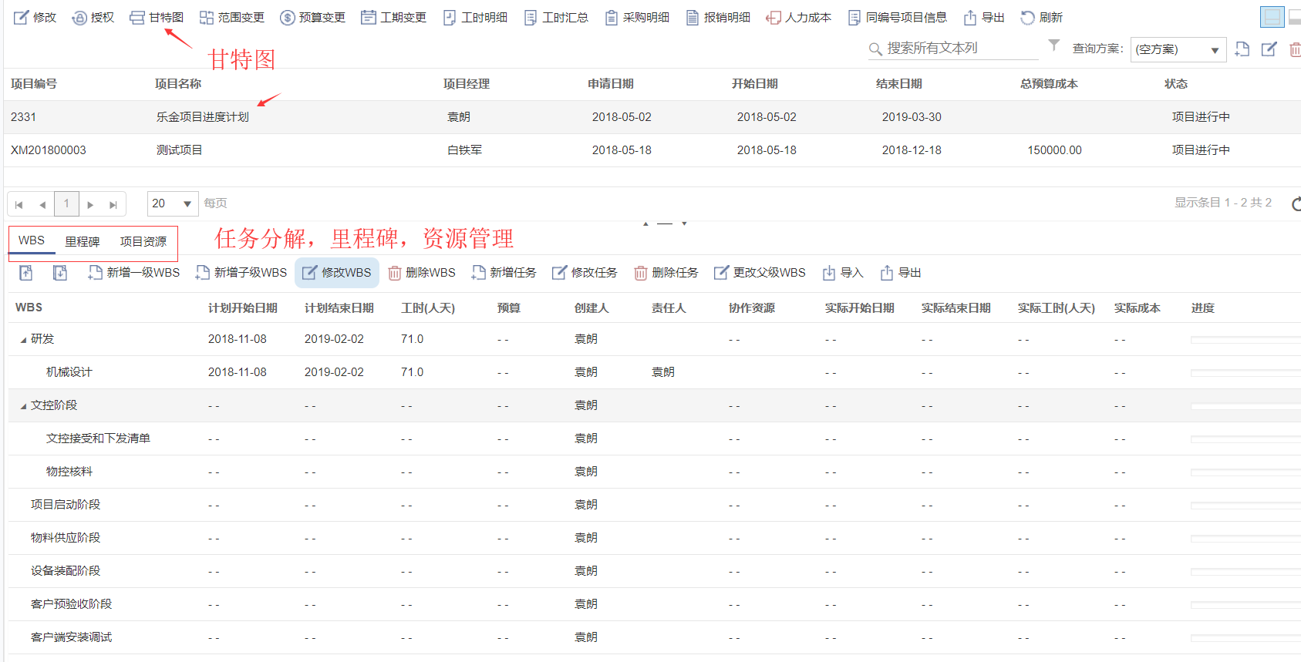Open the 甘特图 Gantt chart view
Image resolution: width=1301 pixels, height=662 pixels.
click(x=157, y=18)
